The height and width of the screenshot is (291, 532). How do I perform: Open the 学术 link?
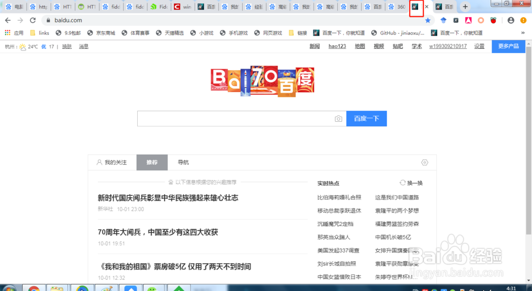tap(417, 46)
